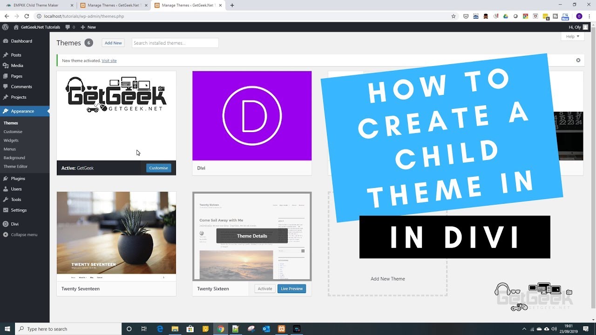The height and width of the screenshot is (335, 596).
Task: Open File Explorer from the taskbar
Action: [175, 329]
